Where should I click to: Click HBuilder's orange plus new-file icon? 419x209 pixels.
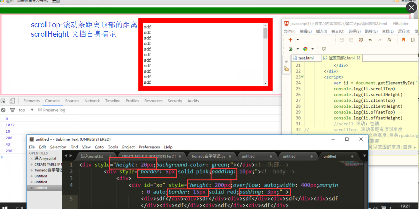pyautogui.click(x=290, y=40)
